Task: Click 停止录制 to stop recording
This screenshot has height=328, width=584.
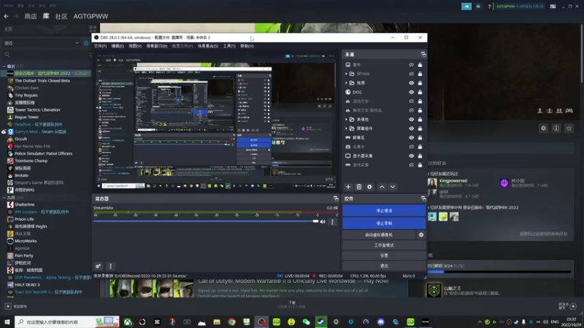Action: point(384,223)
